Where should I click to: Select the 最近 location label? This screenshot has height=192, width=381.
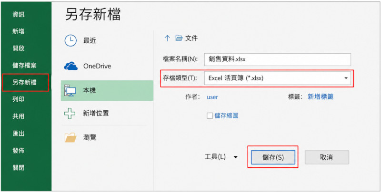[90, 41]
